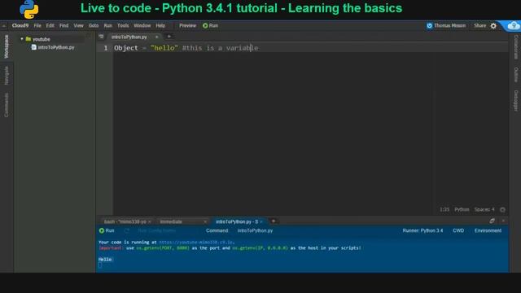
Task: Click the Thomas Mason user profile
Action: coord(446,25)
